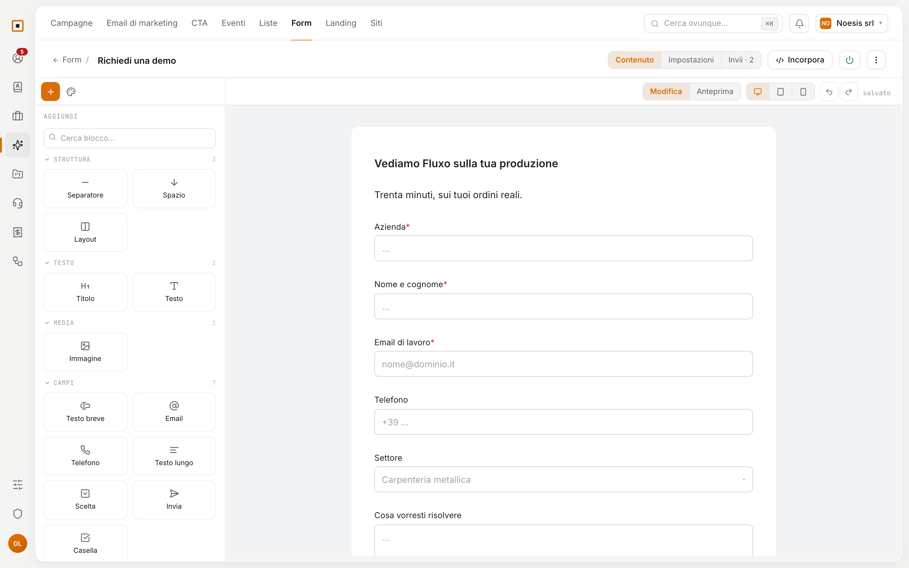
Task: Open the Settore dropdown
Action: click(563, 479)
